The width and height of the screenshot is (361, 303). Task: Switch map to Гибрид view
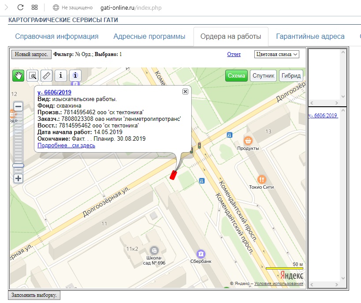[x=291, y=76]
